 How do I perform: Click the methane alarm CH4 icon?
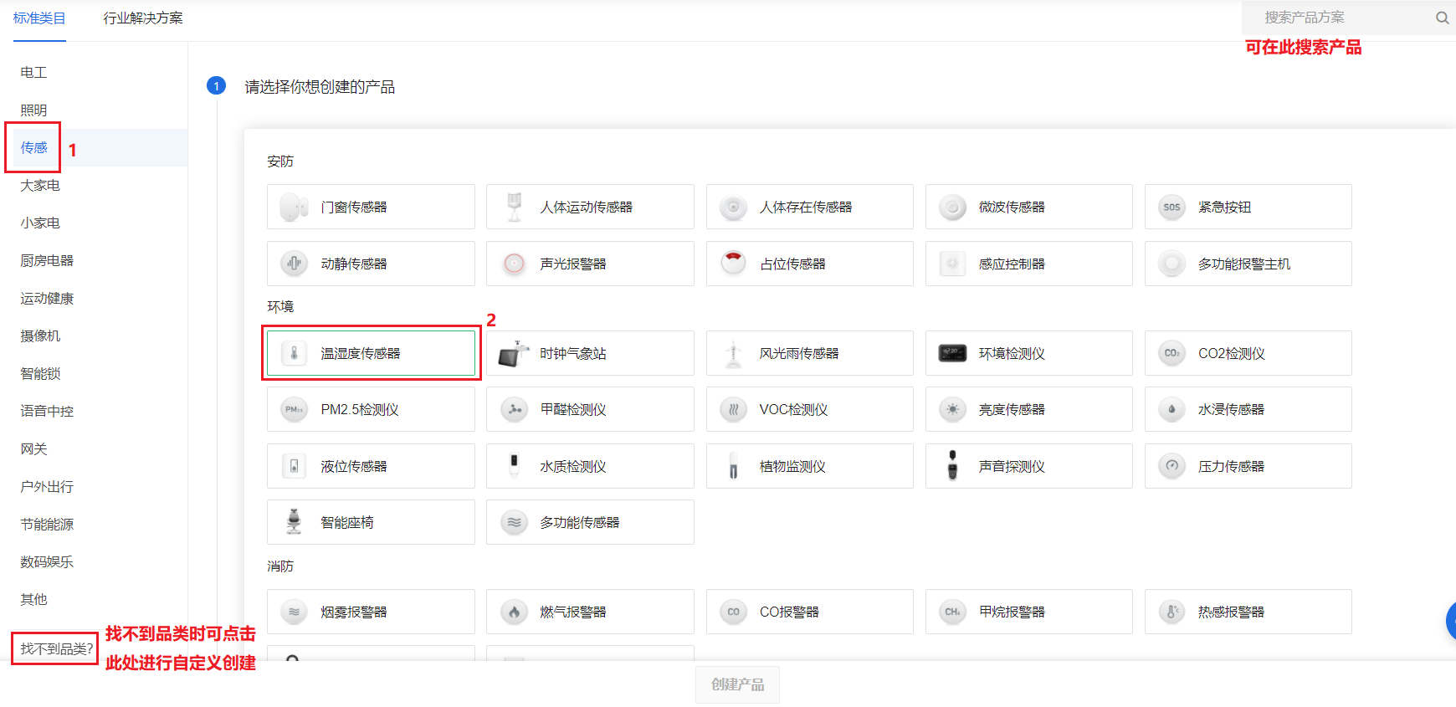(952, 612)
